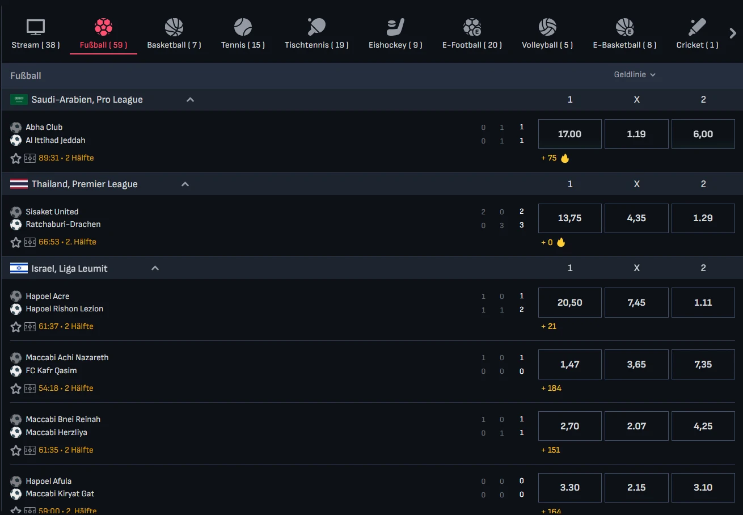Select the Basketball sport icon
Screen dimensions: 743x515
(174, 27)
